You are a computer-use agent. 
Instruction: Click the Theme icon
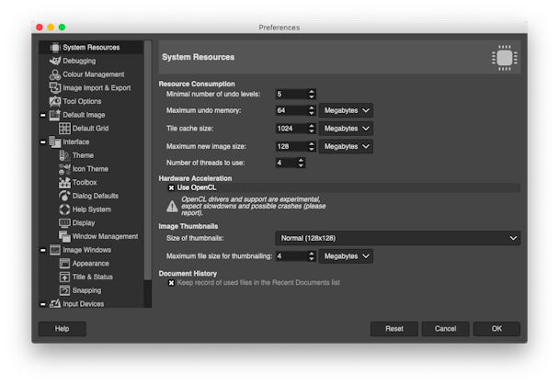pos(64,155)
